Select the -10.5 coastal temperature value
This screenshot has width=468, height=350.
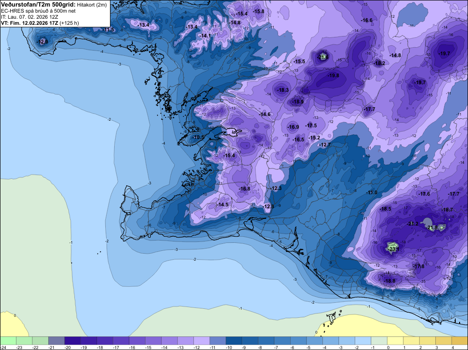(198, 137)
